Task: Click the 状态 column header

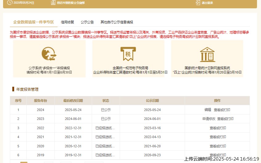Action: coord(106,101)
